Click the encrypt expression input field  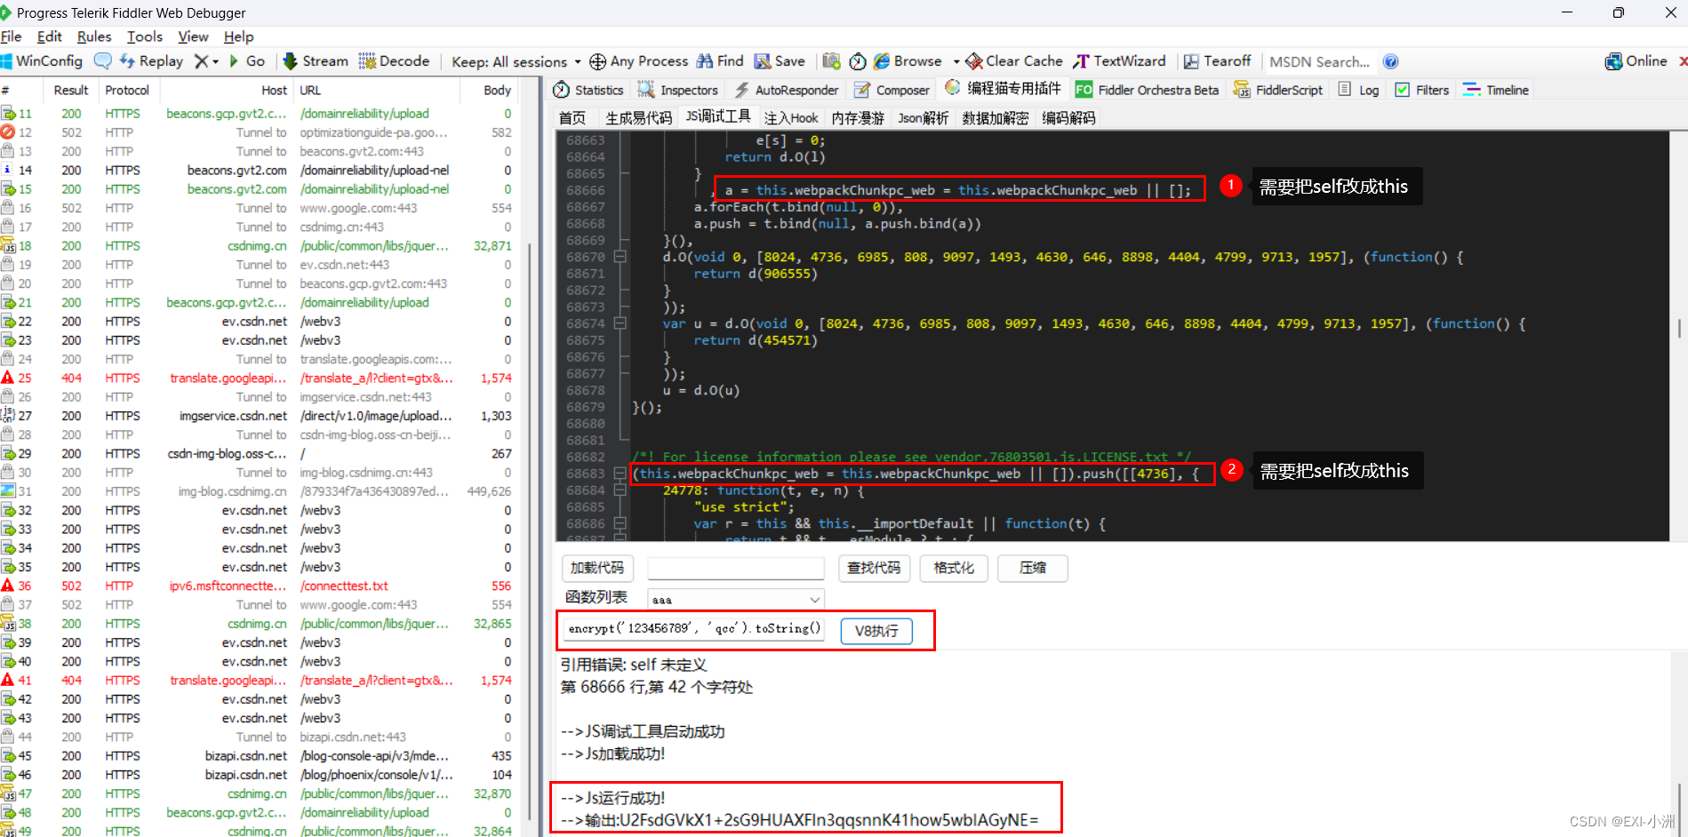coord(695,628)
